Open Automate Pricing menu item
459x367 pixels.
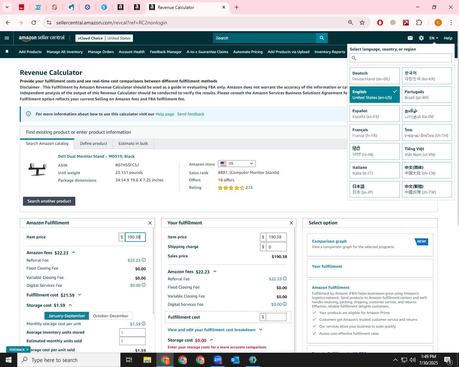point(248,52)
